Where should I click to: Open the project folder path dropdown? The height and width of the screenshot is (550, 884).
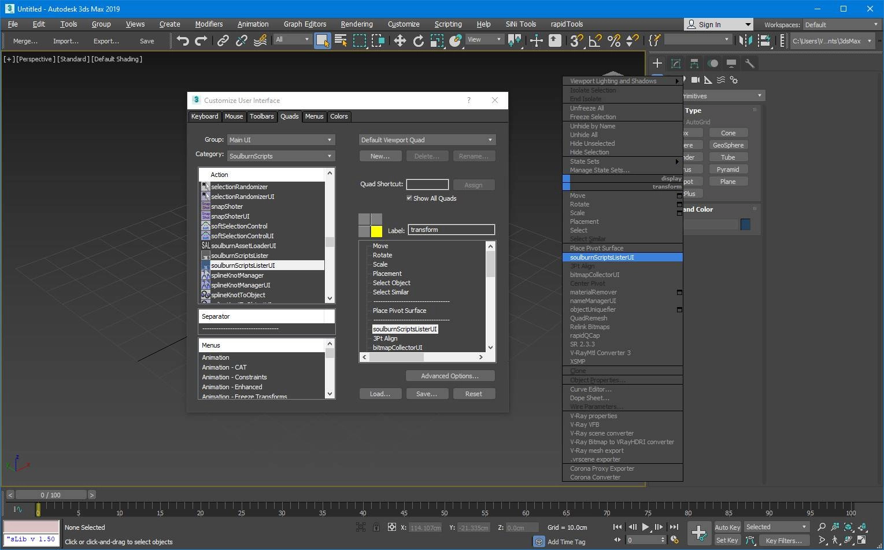click(x=831, y=40)
